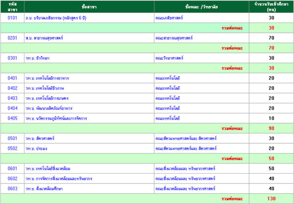Select program code 0405
This screenshot has width=294, height=204.
(x=12, y=118)
